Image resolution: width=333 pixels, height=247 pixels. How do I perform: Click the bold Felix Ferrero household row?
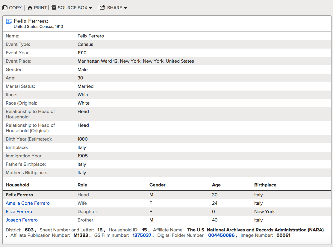coord(19,195)
